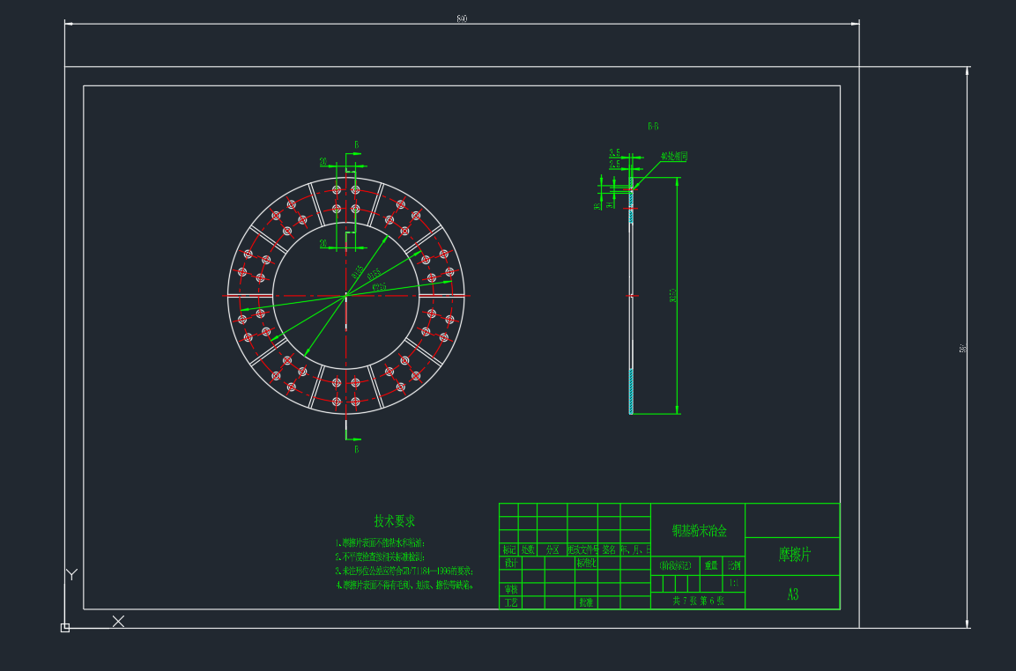The width and height of the screenshot is (1016, 671).
Task: Select the B-B section view title
Action: (653, 126)
